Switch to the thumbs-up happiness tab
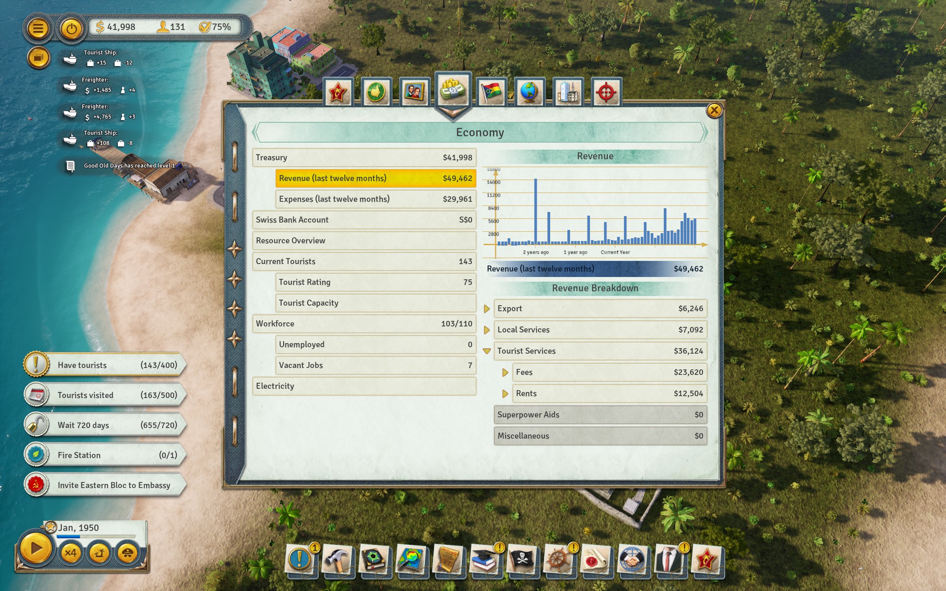Screen dimensions: 946x591 point(376,92)
